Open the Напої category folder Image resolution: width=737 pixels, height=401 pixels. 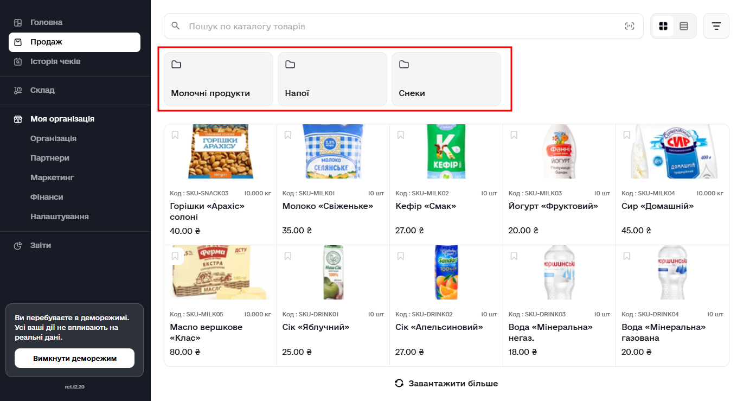[x=332, y=79]
